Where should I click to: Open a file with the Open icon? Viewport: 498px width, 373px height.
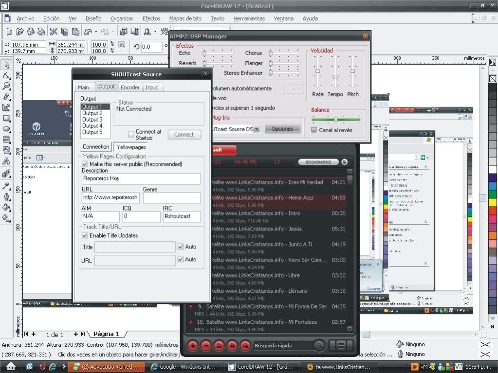point(20,32)
